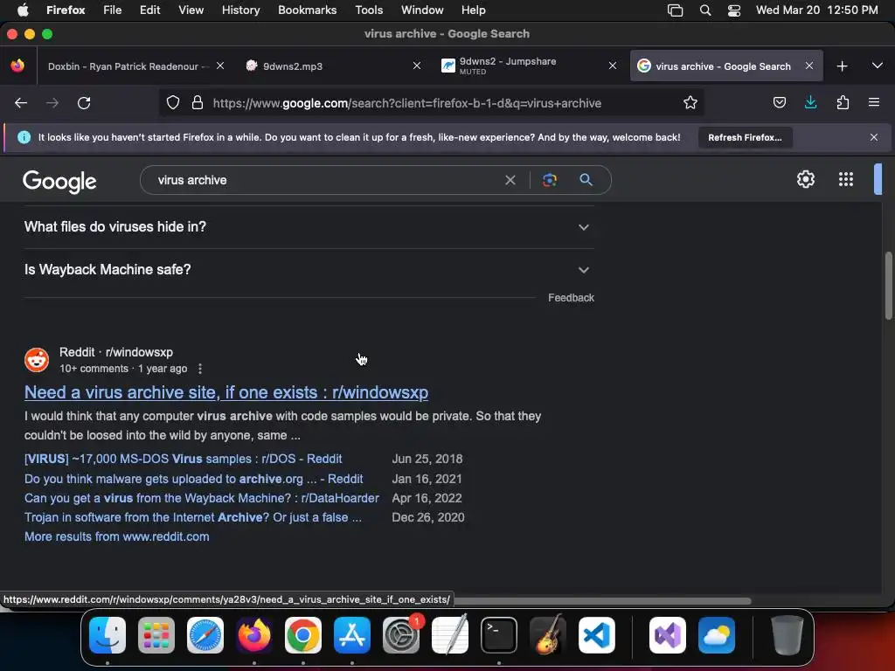Open "Do you think malware gets uploaded" link

pos(193,479)
